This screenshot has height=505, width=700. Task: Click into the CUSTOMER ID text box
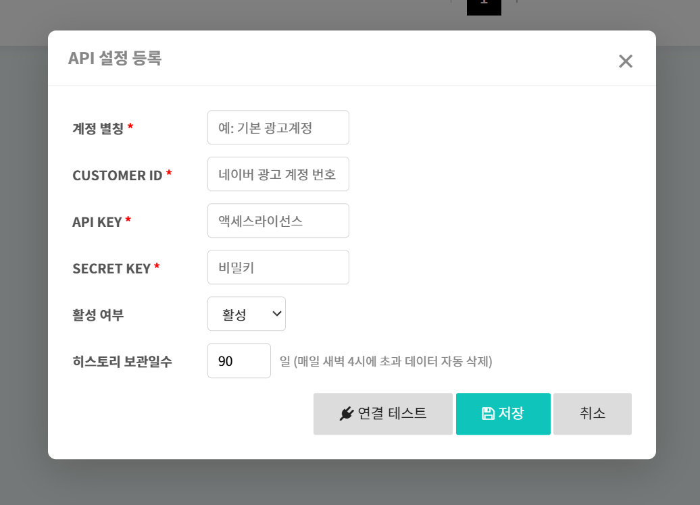tap(278, 174)
